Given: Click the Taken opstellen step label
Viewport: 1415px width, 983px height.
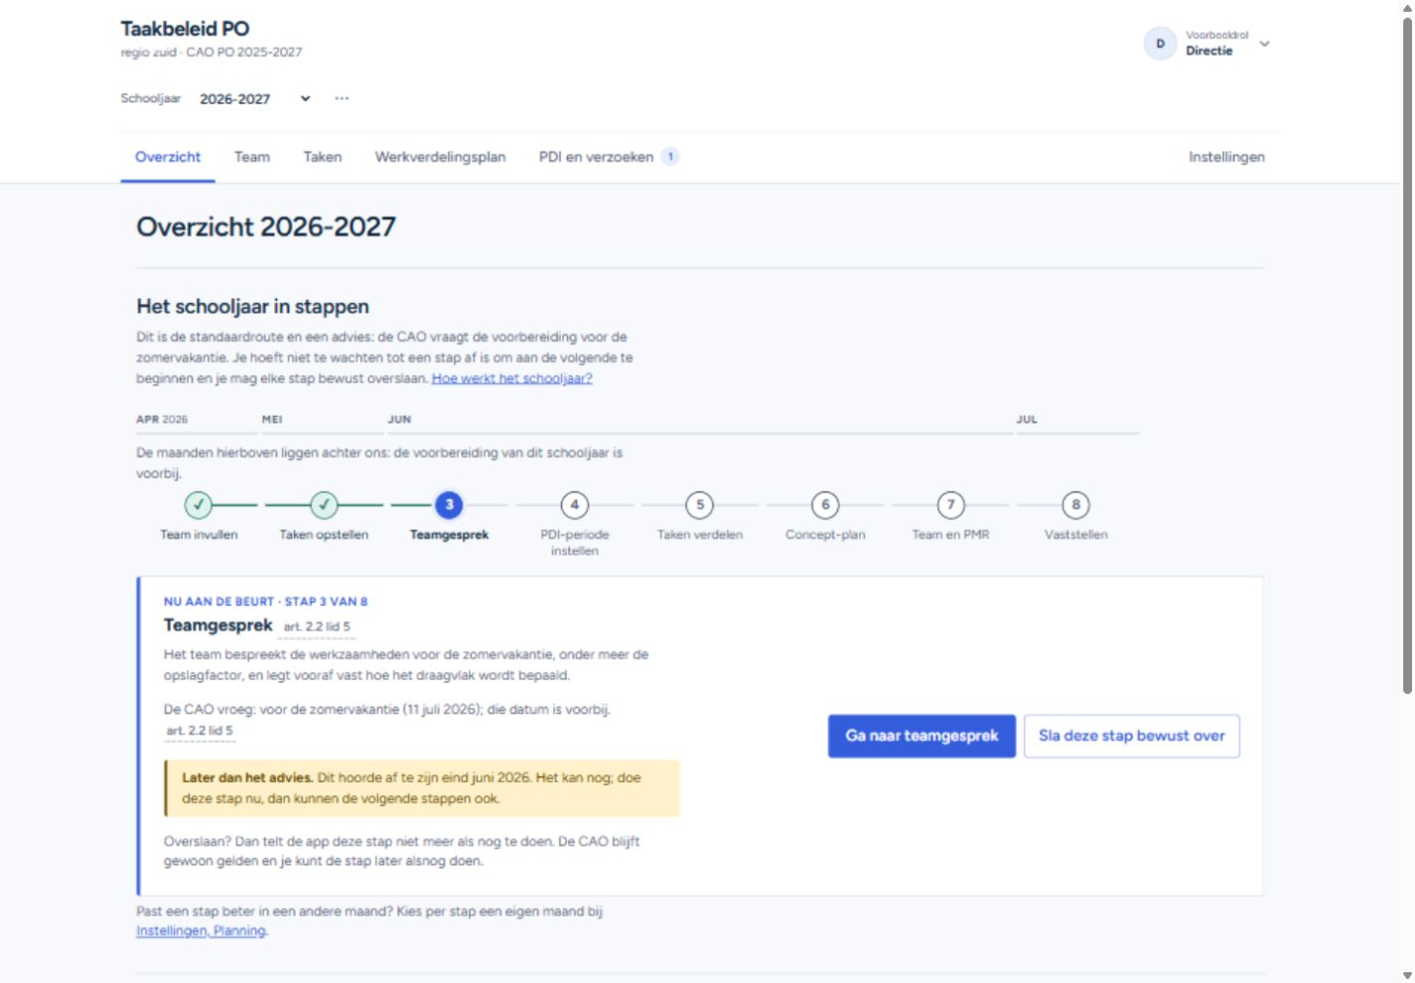Looking at the screenshot, I should [x=324, y=535].
